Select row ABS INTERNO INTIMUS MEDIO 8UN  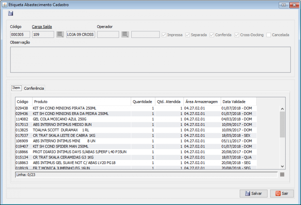(x=136, y=125)
